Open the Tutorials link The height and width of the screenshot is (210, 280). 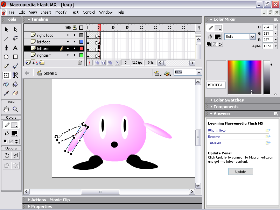click(215, 143)
